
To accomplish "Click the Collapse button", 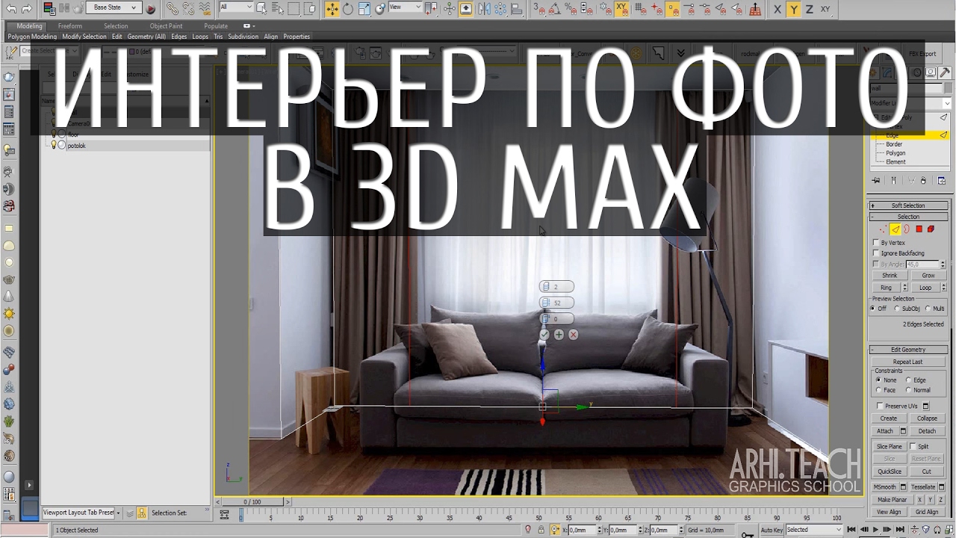I will (x=927, y=418).
